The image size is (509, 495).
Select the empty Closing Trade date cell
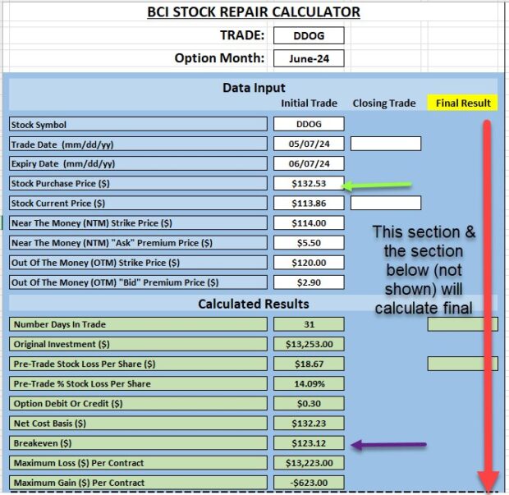(x=386, y=144)
